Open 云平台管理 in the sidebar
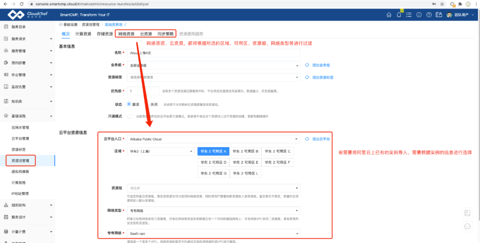 click(x=20, y=139)
